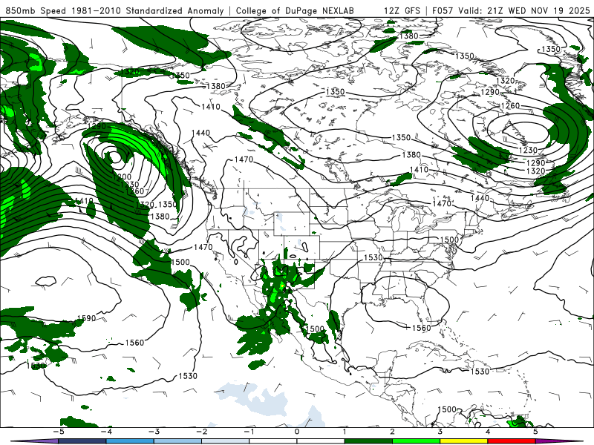Click the "-5" colorbar tick label

58,432
